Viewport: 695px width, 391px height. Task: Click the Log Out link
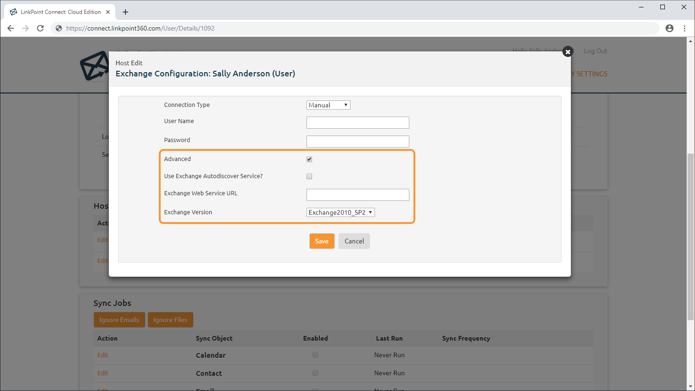[595, 51]
